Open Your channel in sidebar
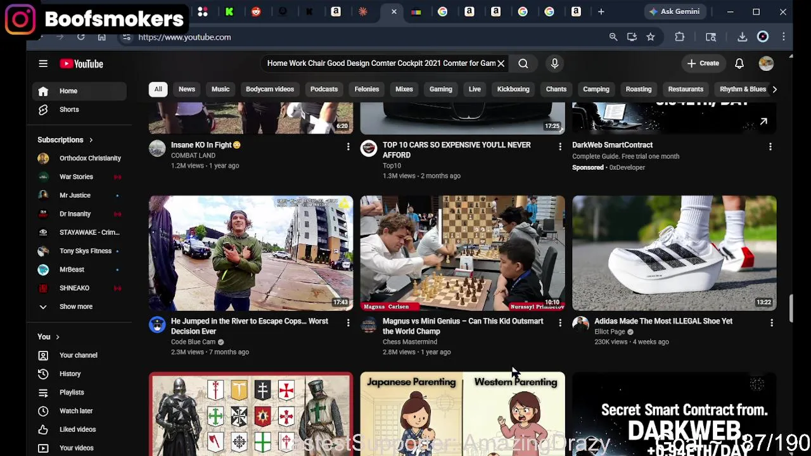 pos(79,355)
